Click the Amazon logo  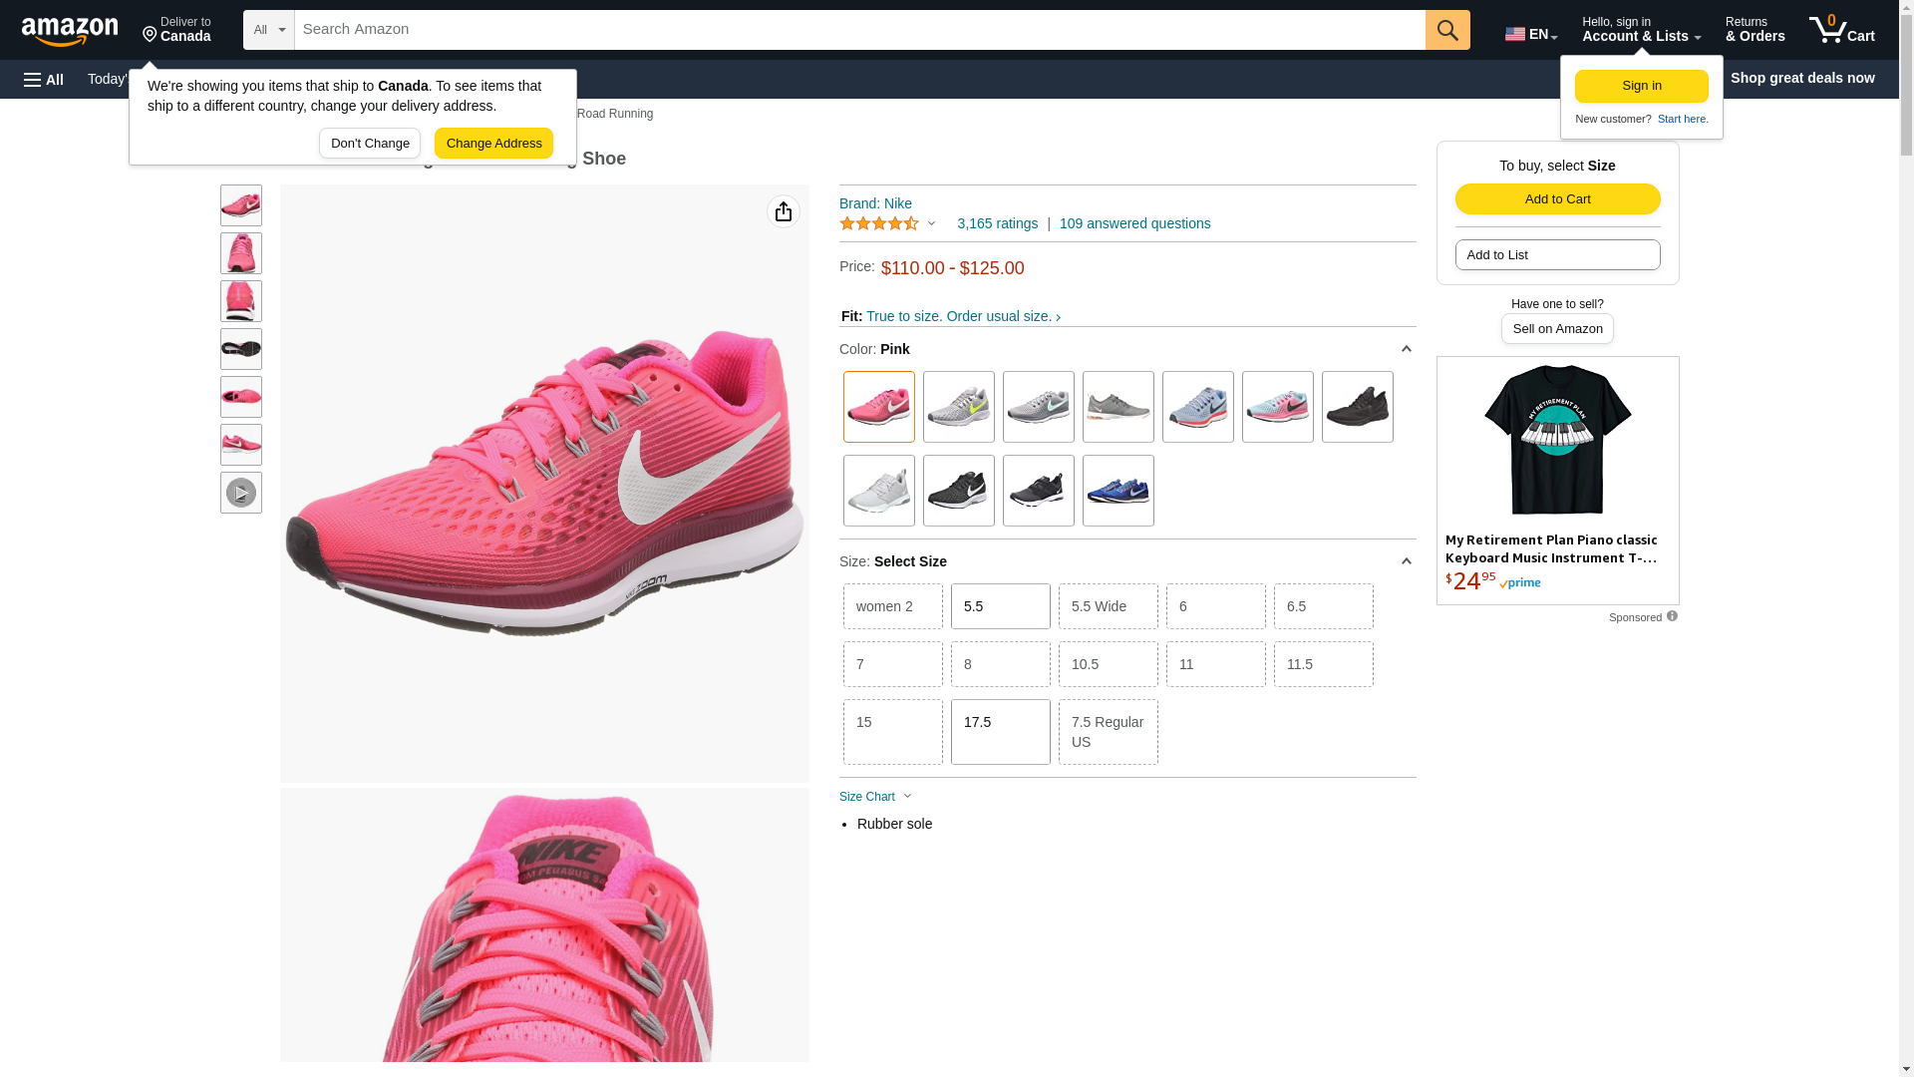pyautogui.click(x=70, y=32)
